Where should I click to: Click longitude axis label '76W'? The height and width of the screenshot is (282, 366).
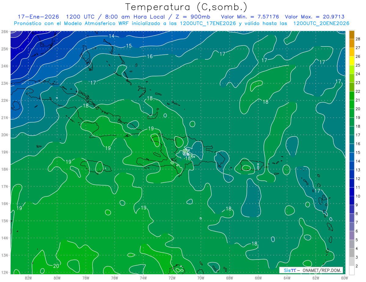coord(114,278)
